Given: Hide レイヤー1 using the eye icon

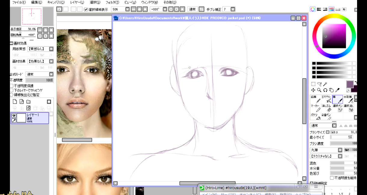Looking at the screenshot, I should click(14, 115).
